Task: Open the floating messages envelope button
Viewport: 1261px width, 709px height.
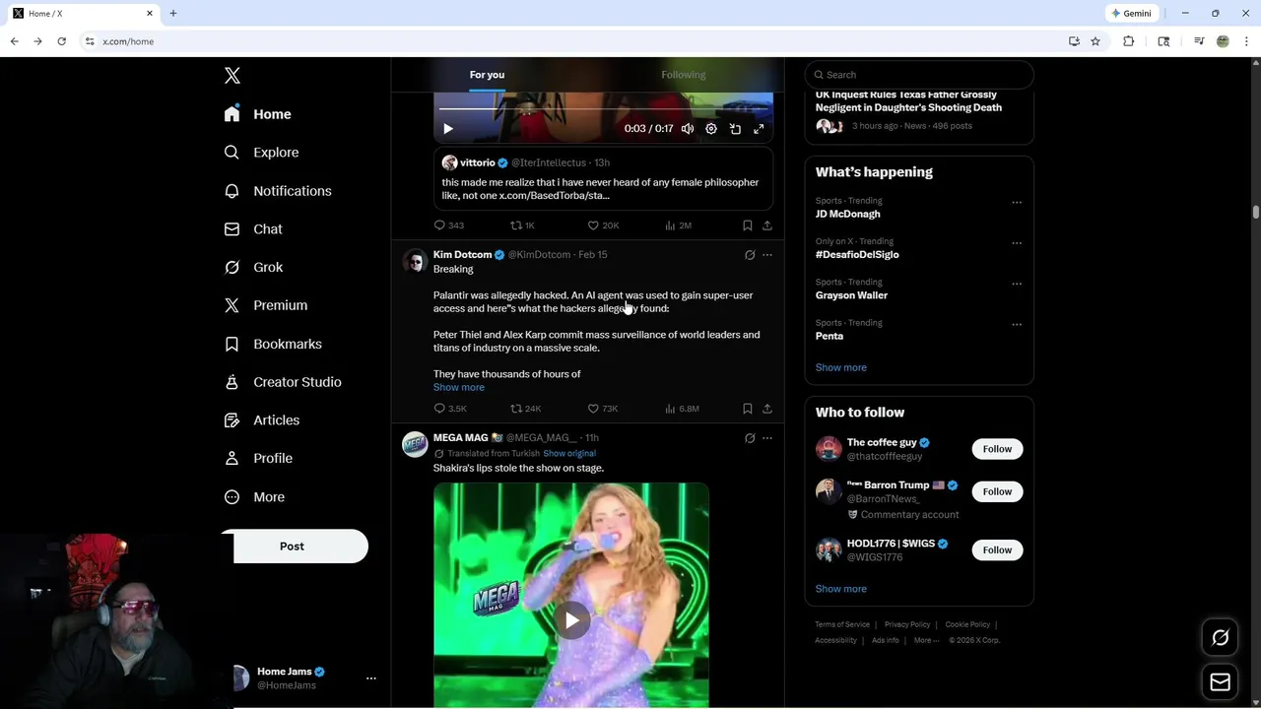Action: (x=1220, y=682)
